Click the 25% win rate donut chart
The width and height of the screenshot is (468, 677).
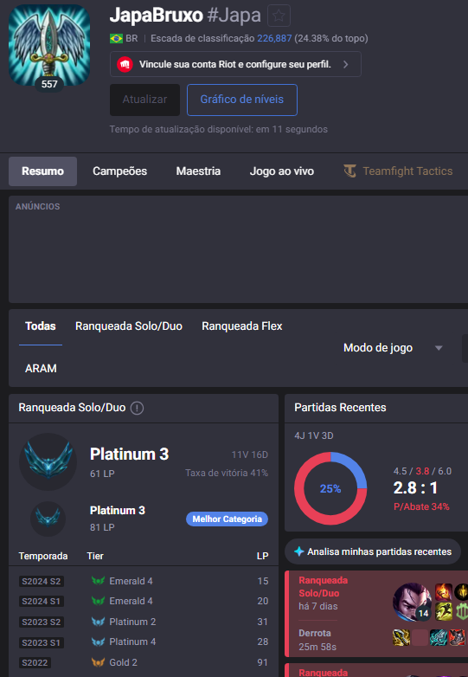(330, 488)
